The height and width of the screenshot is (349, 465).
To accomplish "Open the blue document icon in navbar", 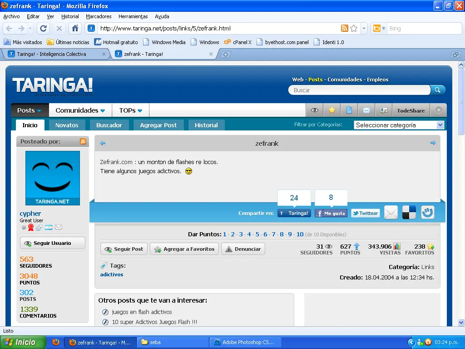I will coord(349,110).
